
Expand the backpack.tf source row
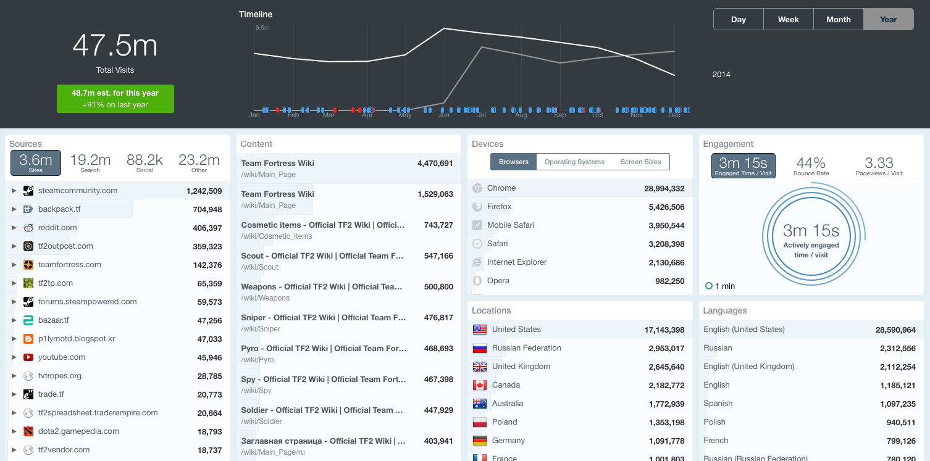pyautogui.click(x=14, y=209)
